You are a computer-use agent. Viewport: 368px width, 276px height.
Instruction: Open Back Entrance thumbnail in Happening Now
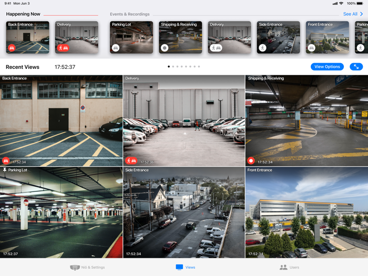28,37
